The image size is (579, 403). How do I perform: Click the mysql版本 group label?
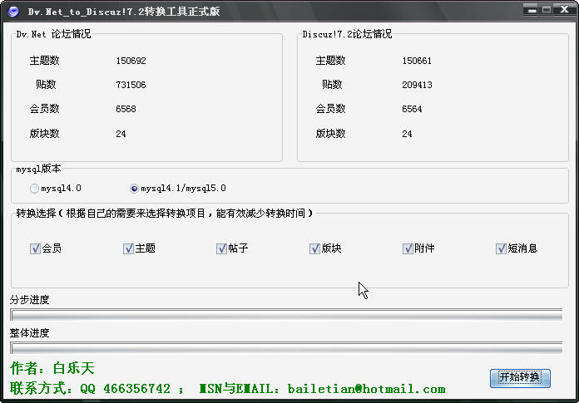click(38, 169)
